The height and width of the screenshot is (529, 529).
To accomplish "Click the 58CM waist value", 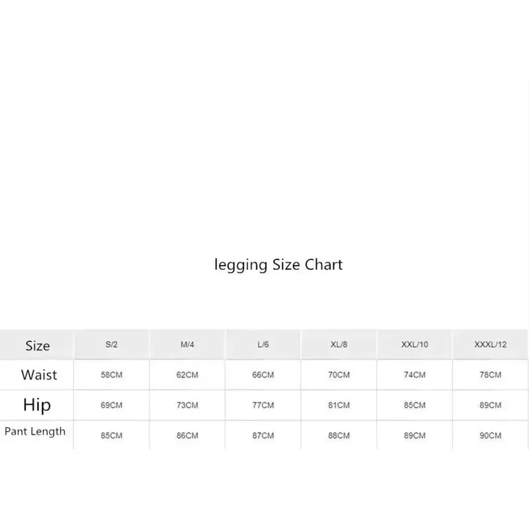I will tap(112, 375).
